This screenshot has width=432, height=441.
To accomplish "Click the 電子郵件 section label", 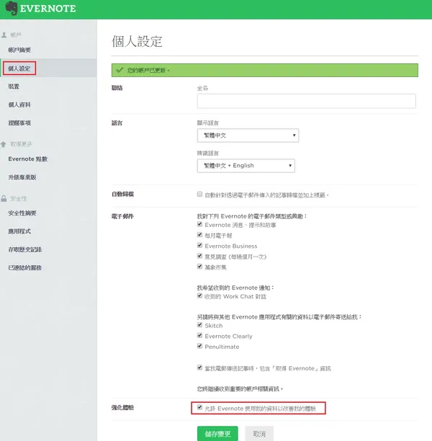I will pos(122,216).
